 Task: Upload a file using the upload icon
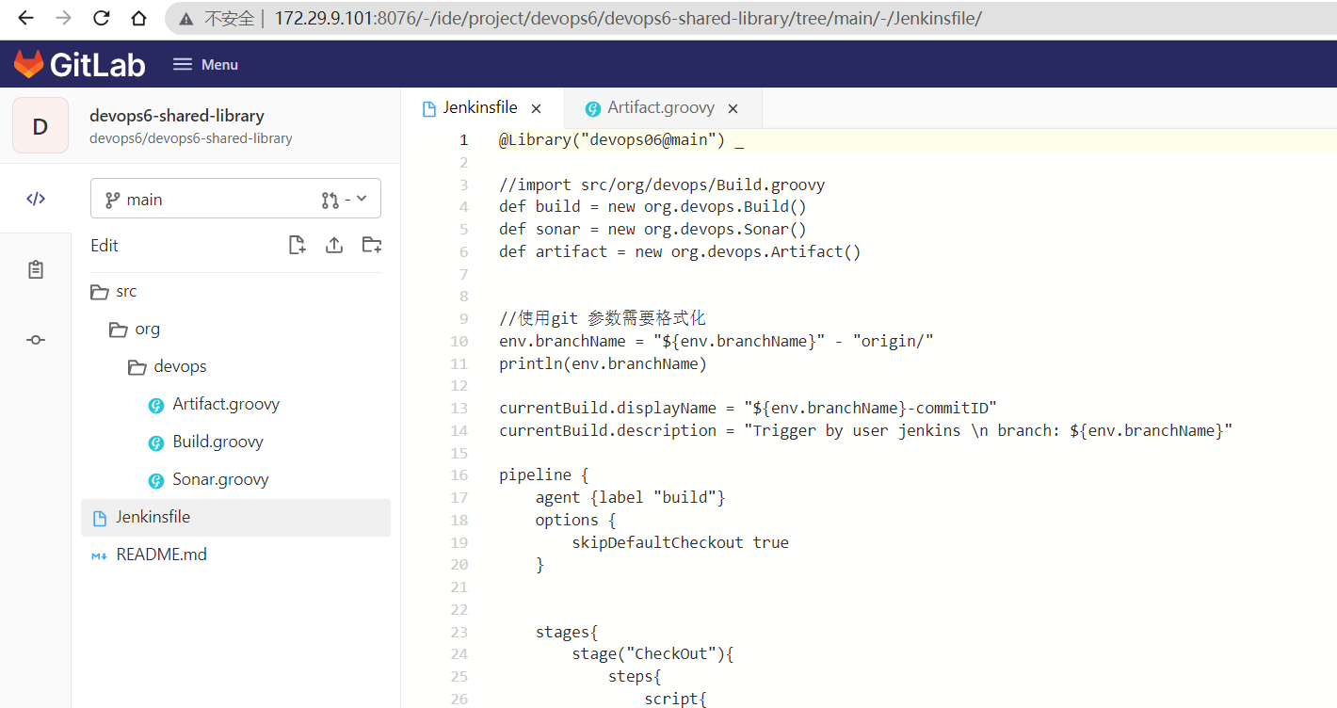[x=333, y=245]
